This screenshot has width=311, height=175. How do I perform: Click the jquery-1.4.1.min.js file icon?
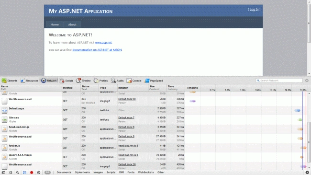coord(4,157)
